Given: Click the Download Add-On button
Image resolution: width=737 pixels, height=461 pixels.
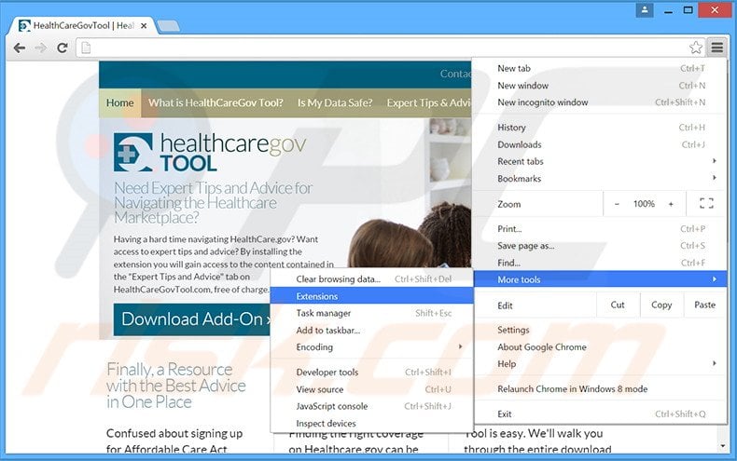Looking at the screenshot, I should tap(192, 319).
